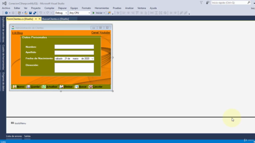This screenshot has height=143, width=255.
Task: Open the Editar menu
Action: 17,8
